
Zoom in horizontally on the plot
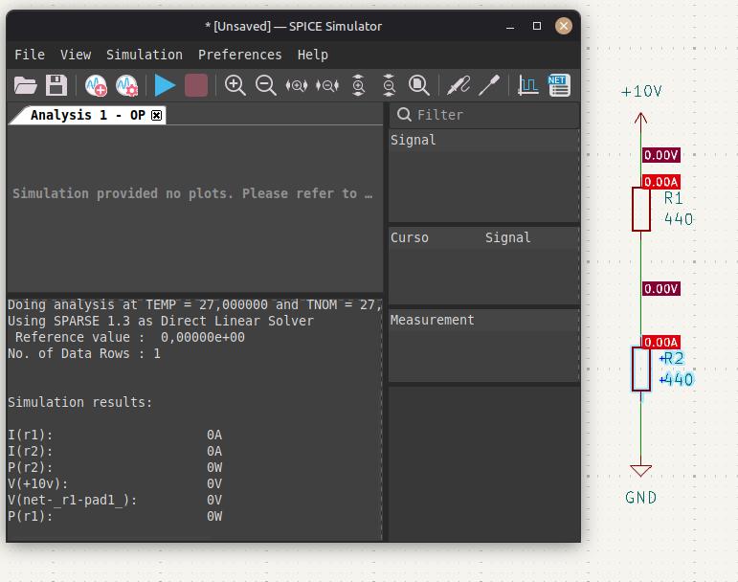click(297, 85)
